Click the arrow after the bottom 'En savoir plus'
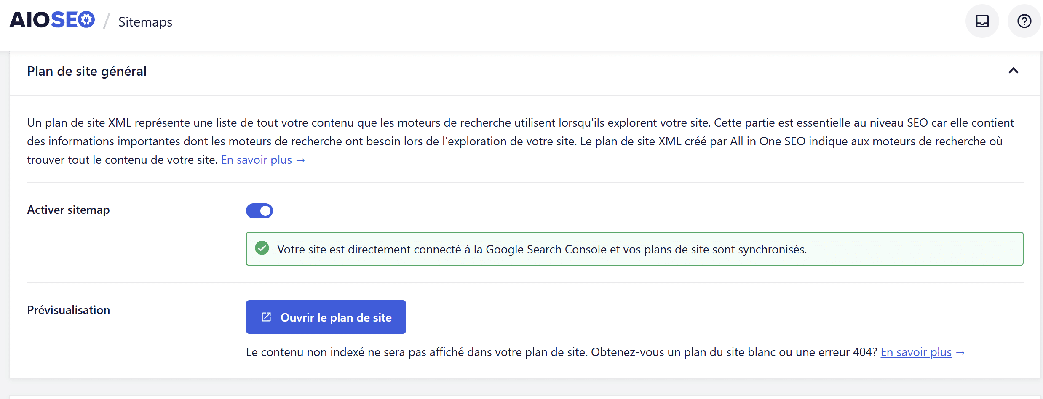Image resolution: width=1043 pixels, height=399 pixels. (961, 352)
